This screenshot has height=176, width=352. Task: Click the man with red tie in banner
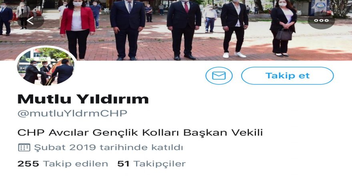click(184, 30)
